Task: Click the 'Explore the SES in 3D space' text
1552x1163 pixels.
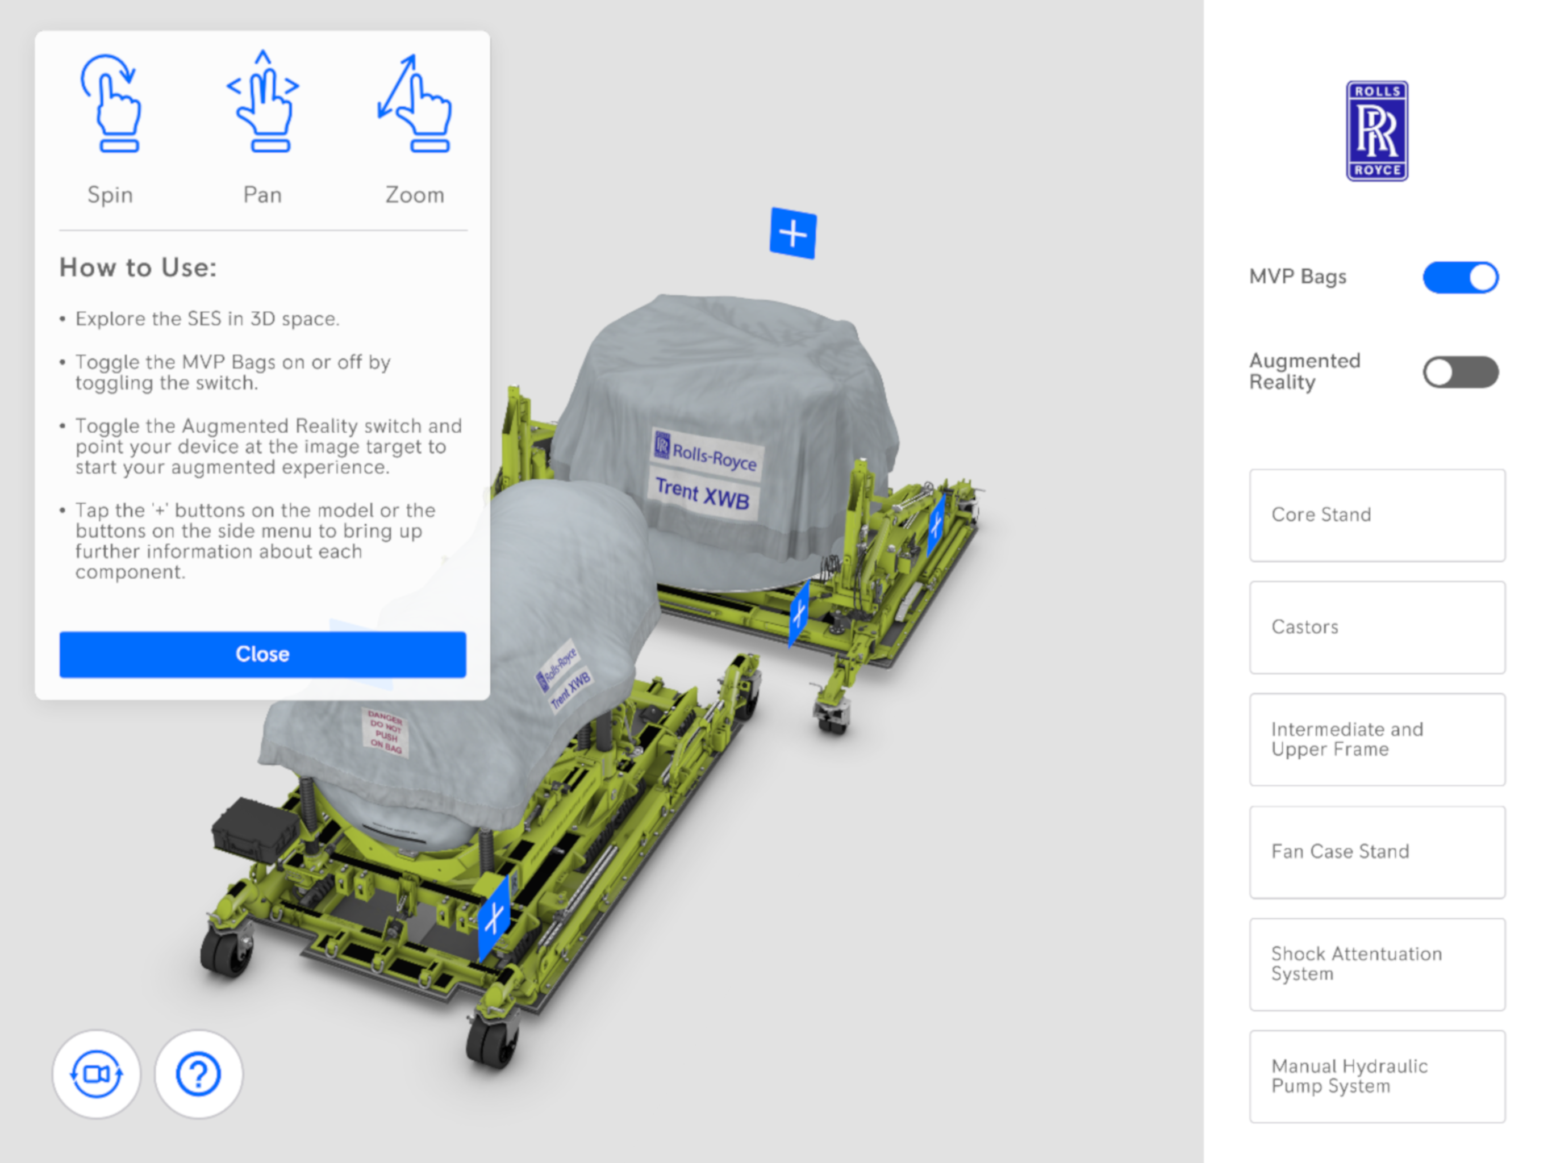Action: coord(208,319)
